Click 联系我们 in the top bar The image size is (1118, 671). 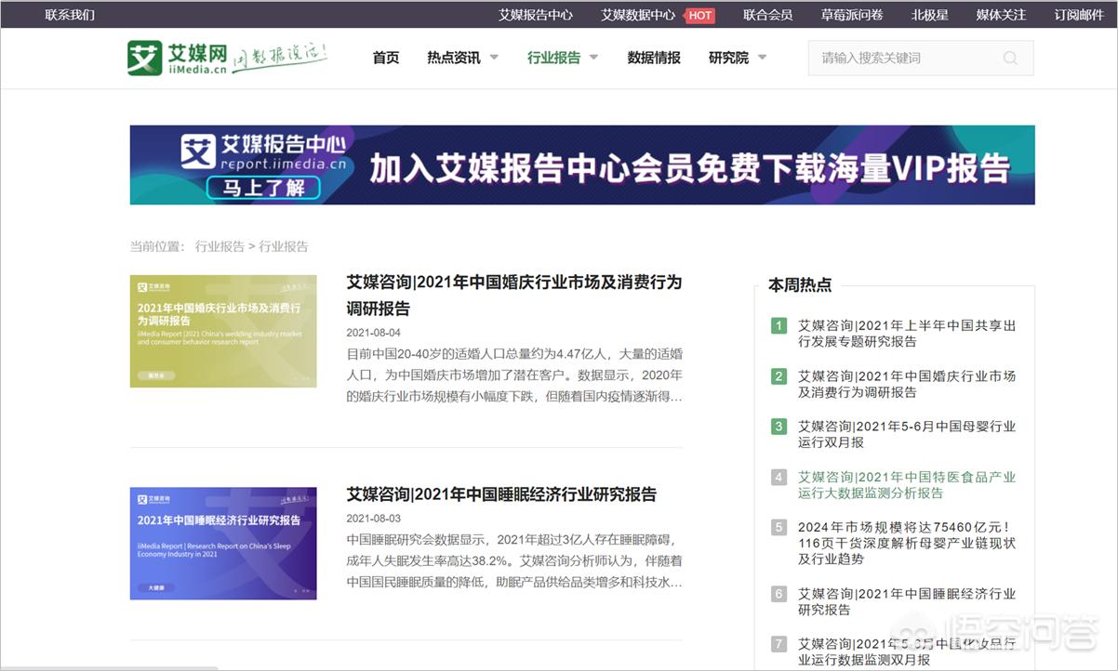coord(70,15)
